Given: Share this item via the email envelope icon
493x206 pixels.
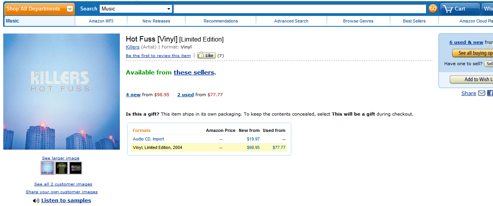Looking at the screenshot, I should [x=482, y=93].
